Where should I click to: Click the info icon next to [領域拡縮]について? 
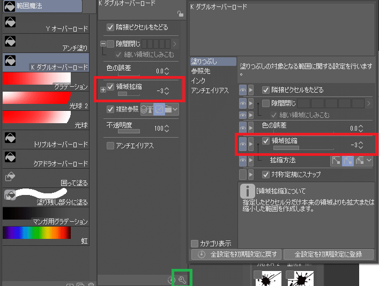(247, 191)
